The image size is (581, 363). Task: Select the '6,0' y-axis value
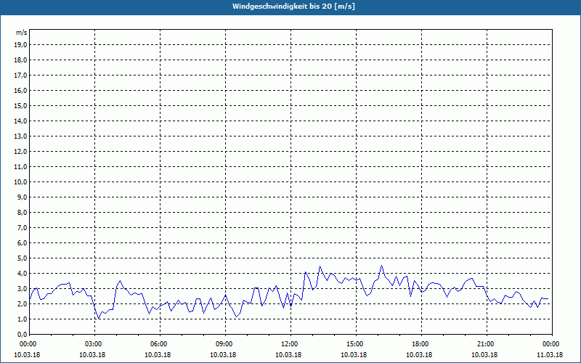(x=22, y=243)
